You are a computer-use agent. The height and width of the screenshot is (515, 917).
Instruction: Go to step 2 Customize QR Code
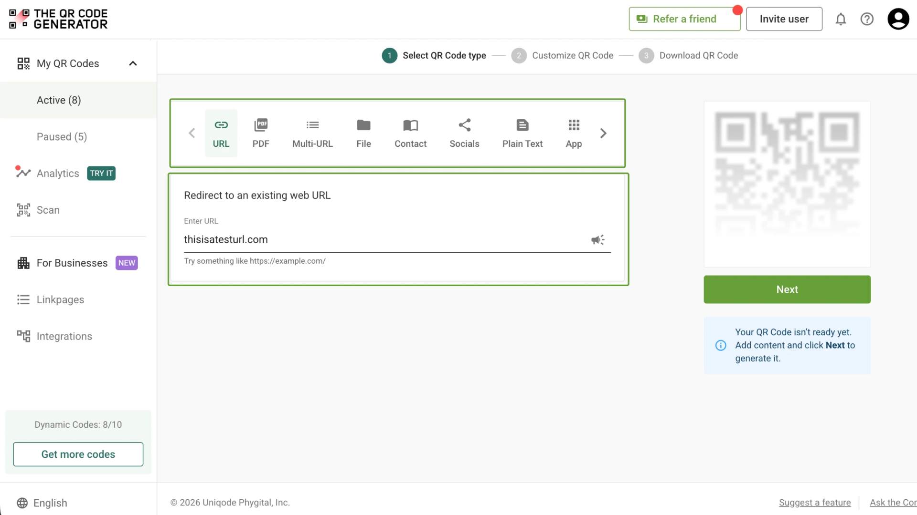pyautogui.click(x=562, y=55)
